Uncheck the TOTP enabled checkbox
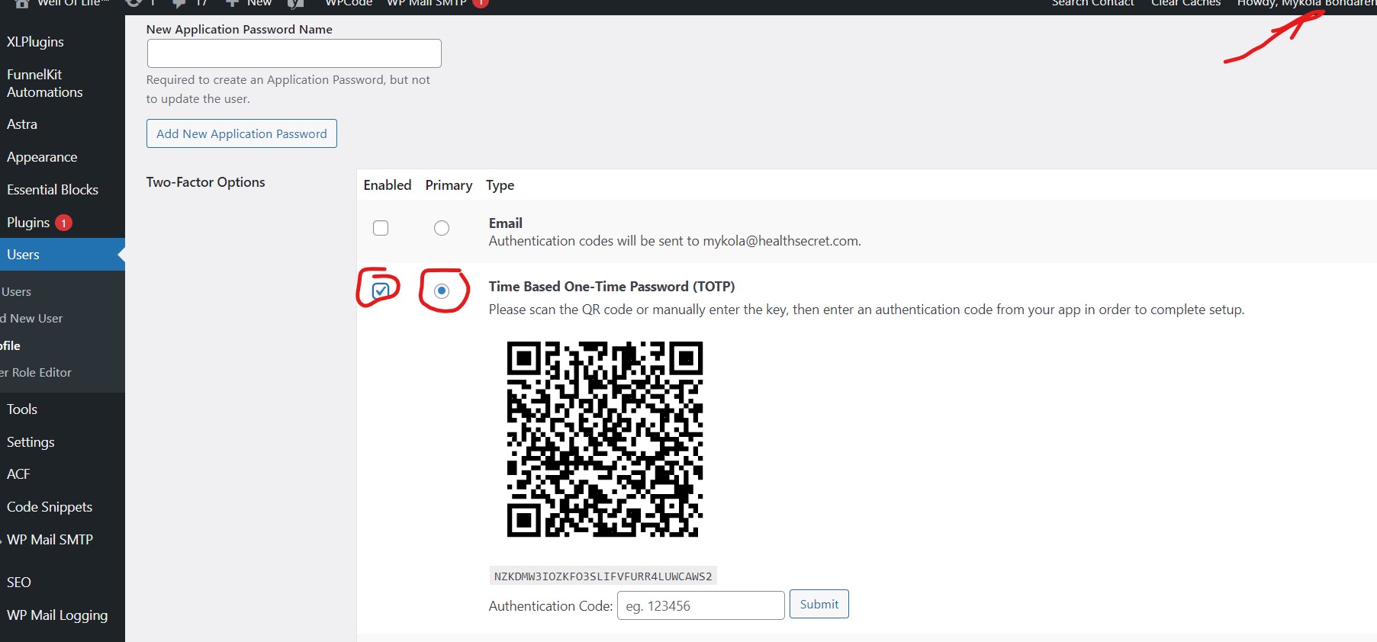The image size is (1377, 642). 381,291
